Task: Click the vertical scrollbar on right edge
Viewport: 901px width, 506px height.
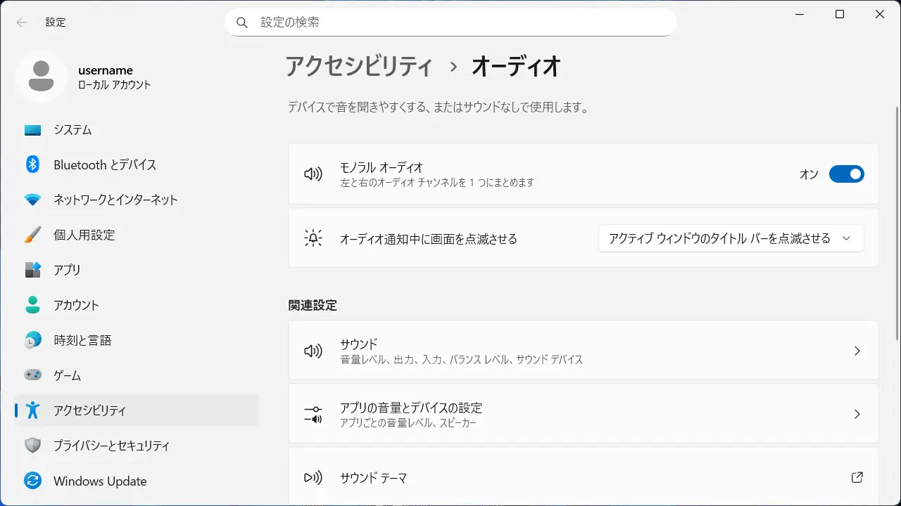Action: [x=897, y=211]
